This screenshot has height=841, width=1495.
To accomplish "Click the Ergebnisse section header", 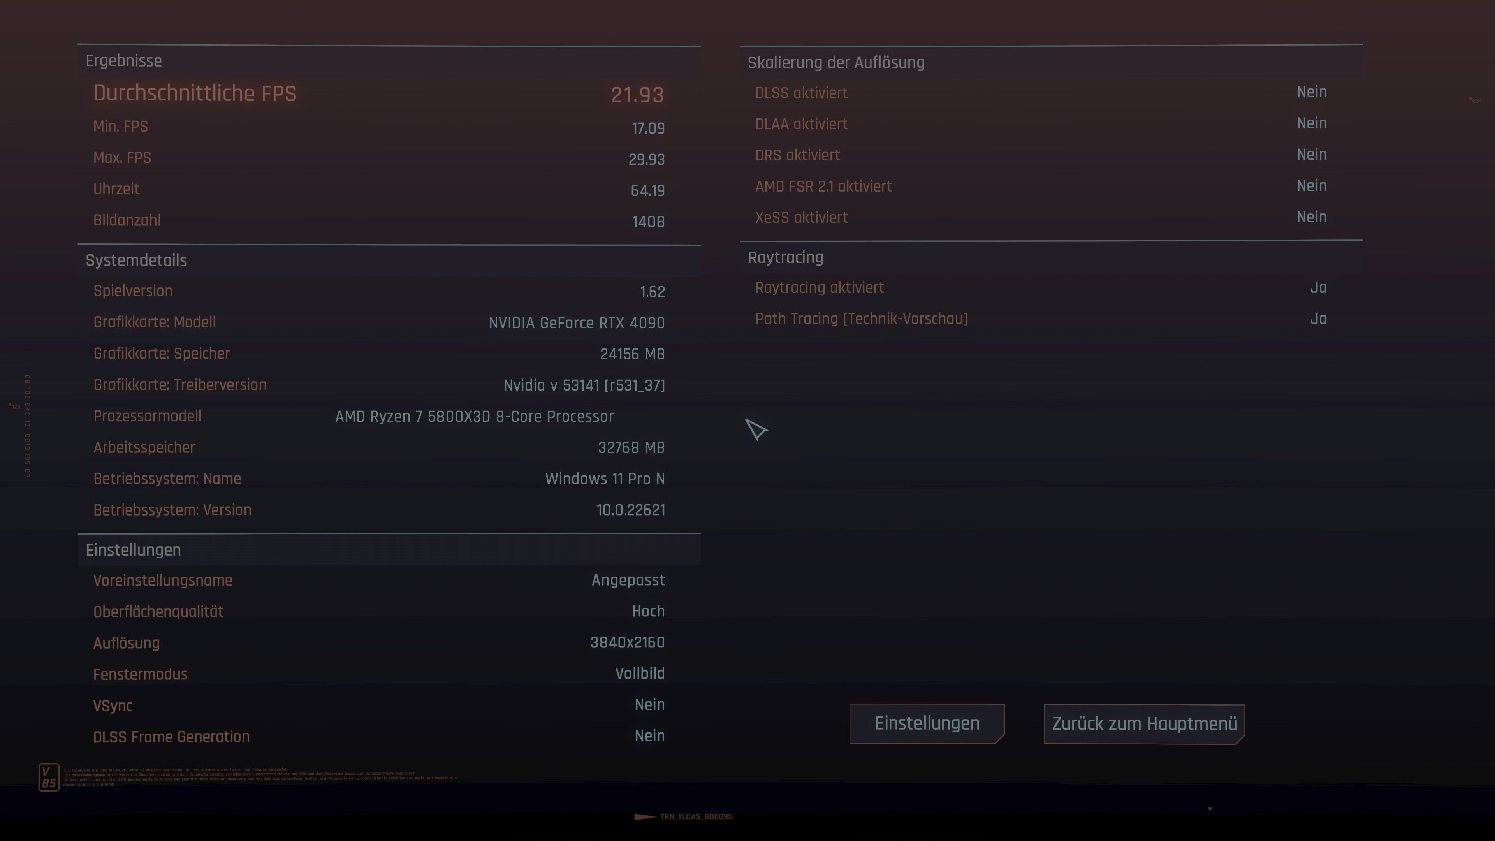I will (124, 61).
